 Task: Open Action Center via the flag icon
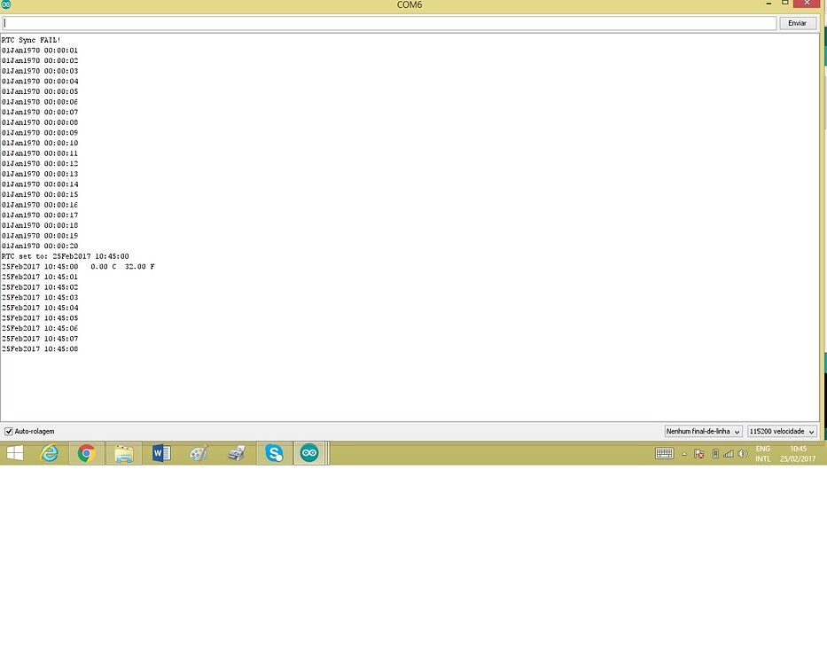click(x=699, y=453)
